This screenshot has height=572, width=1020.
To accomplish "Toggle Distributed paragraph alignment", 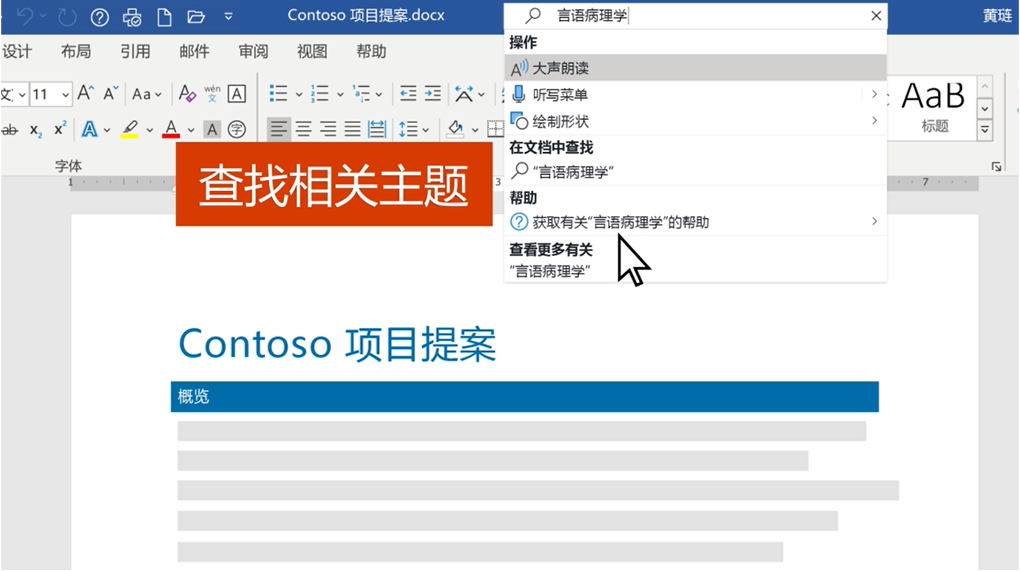I will click(x=377, y=129).
